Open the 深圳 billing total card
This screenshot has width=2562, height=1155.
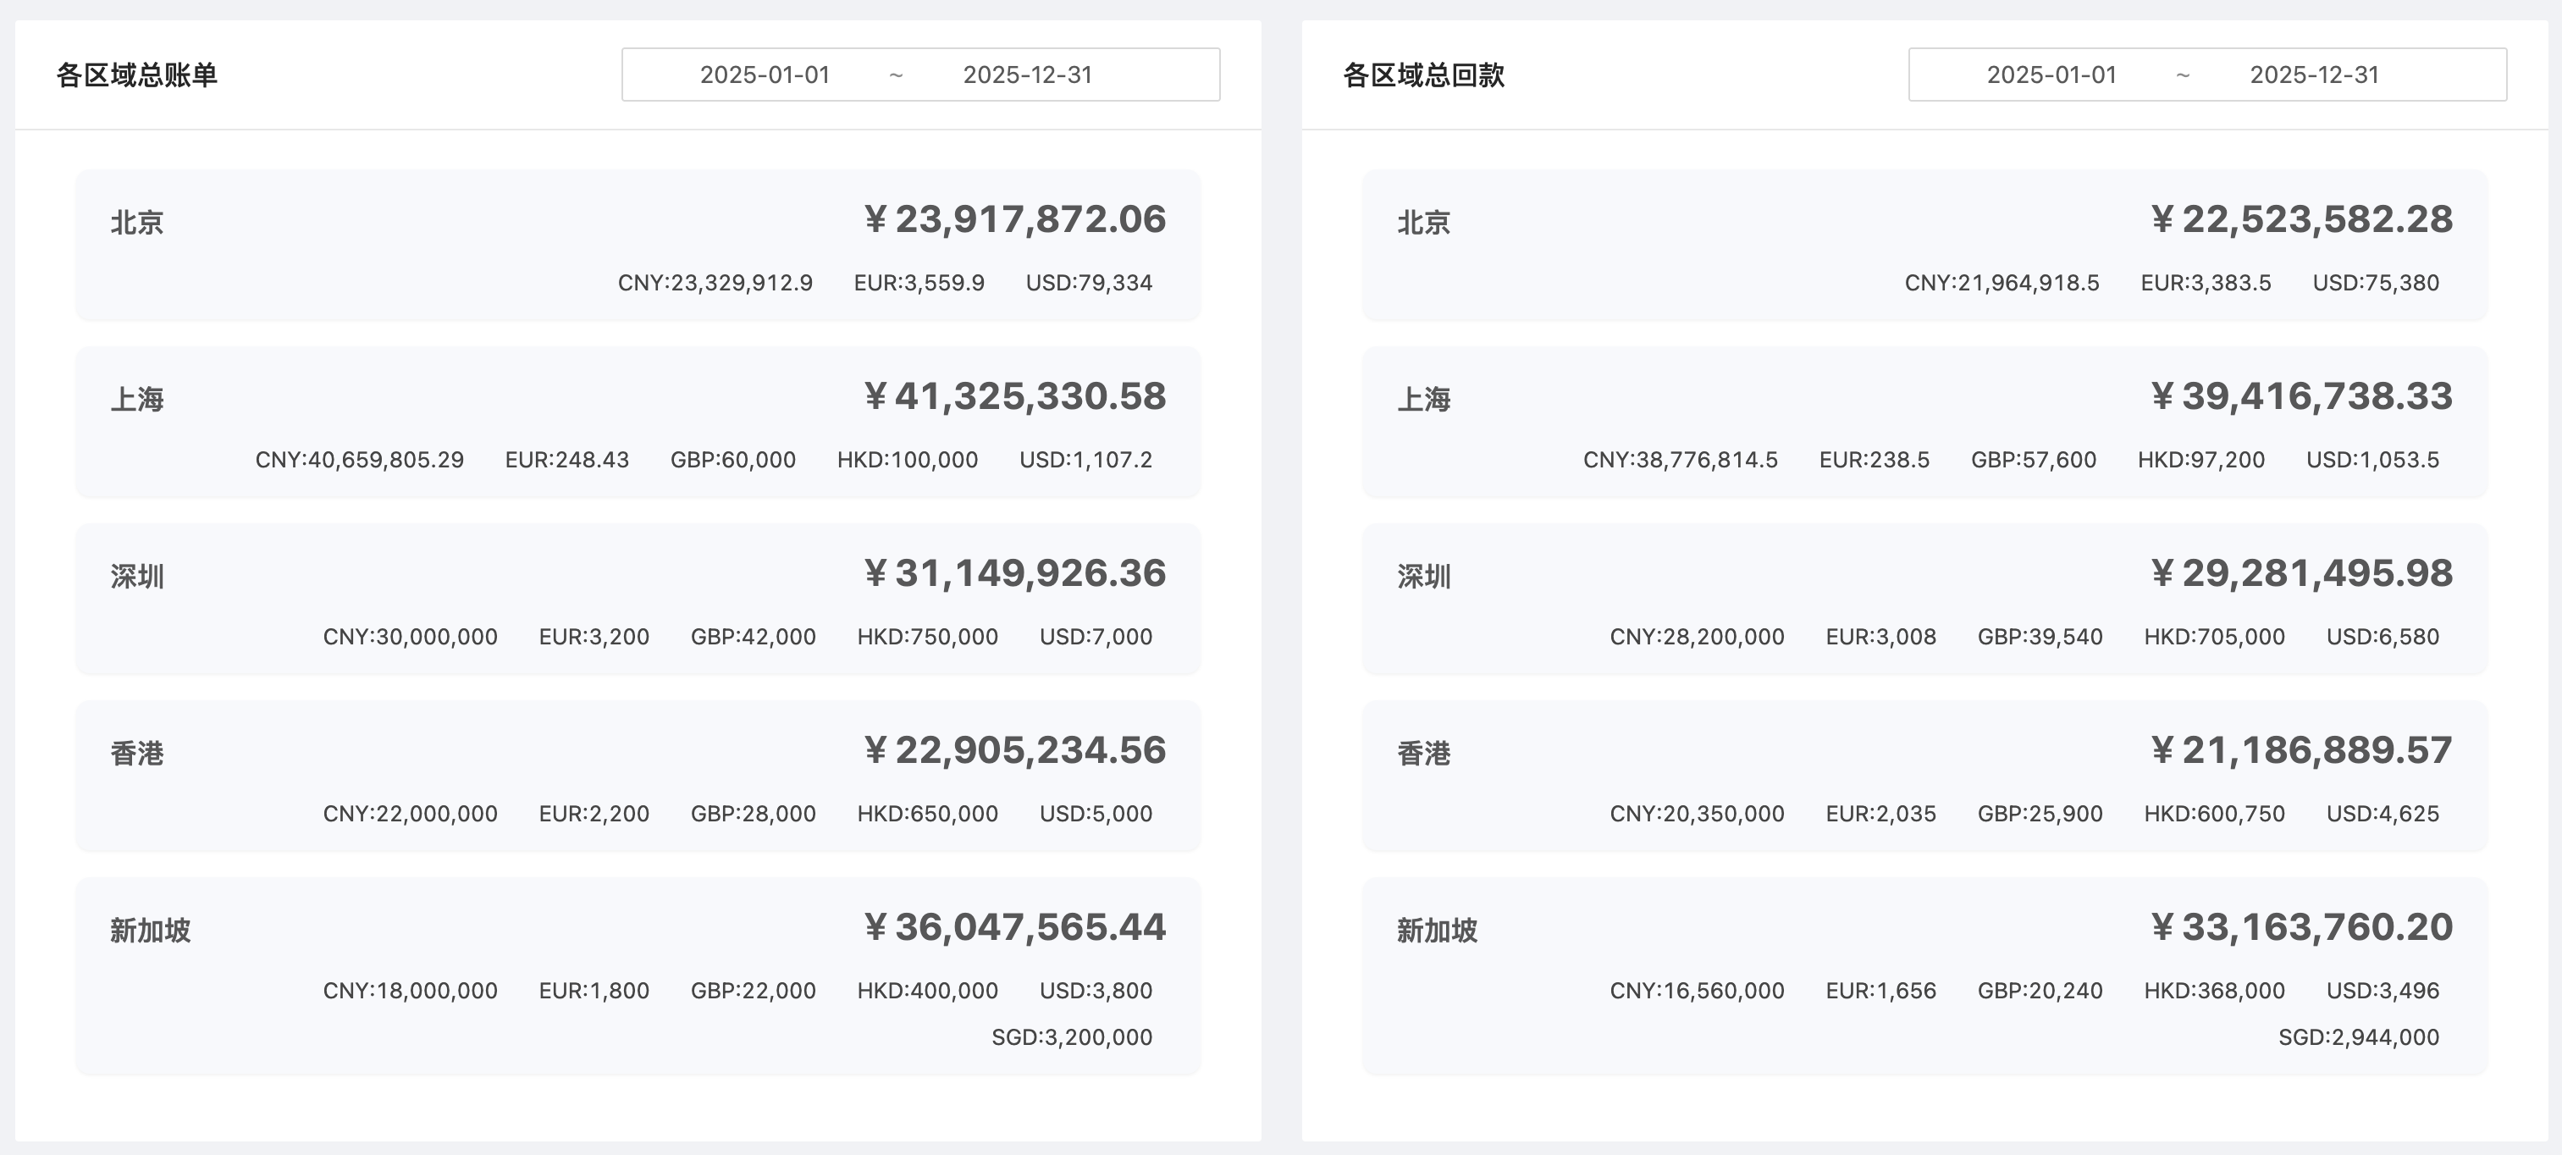tap(637, 599)
